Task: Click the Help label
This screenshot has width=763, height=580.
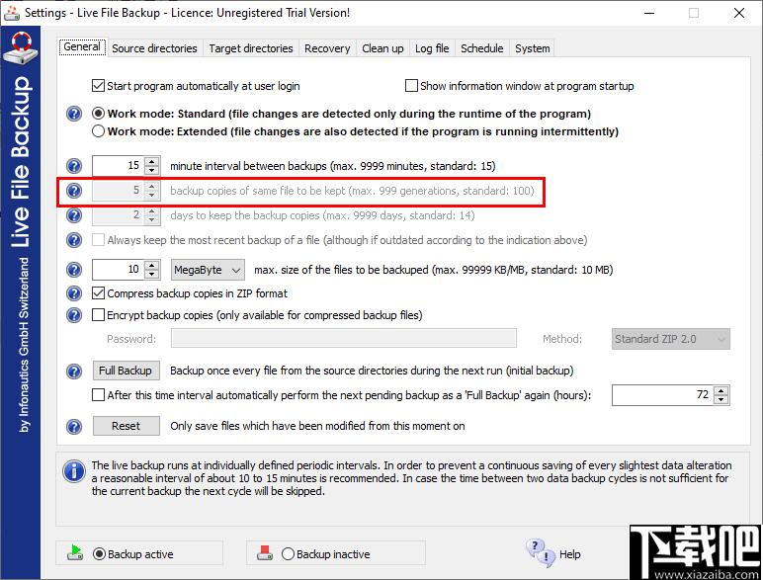Action: [570, 554]
